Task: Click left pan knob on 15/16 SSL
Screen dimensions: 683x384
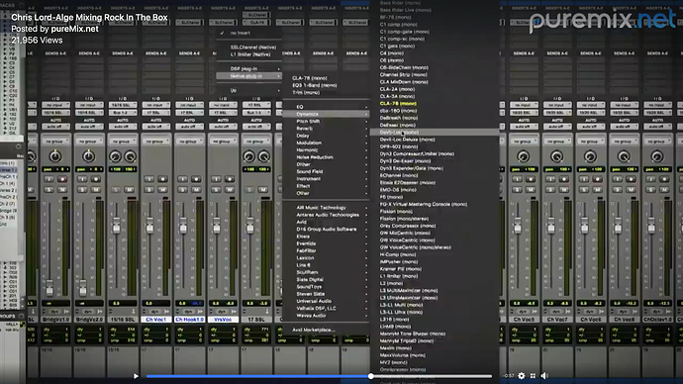Action: [x=116, y=156]
